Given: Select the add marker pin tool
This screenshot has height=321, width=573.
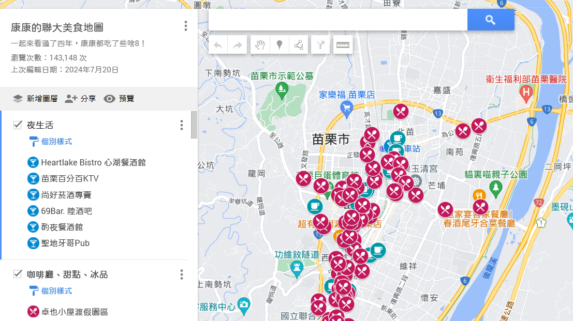Looking at the screenshot, I should pos(280,45).
